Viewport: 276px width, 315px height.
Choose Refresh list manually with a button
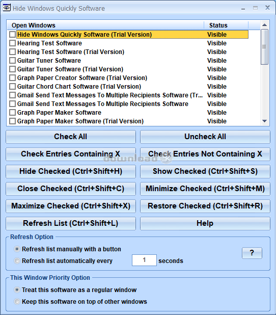[17, 249]
